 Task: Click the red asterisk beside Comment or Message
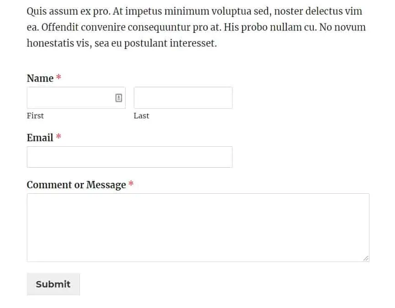(131, 185)
